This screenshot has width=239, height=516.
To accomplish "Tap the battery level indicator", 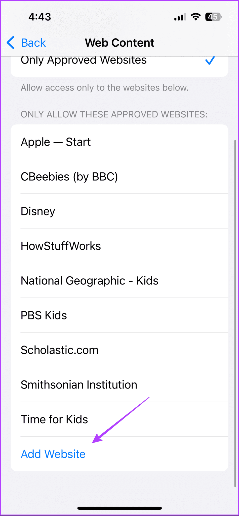I will tap(213, 17).
